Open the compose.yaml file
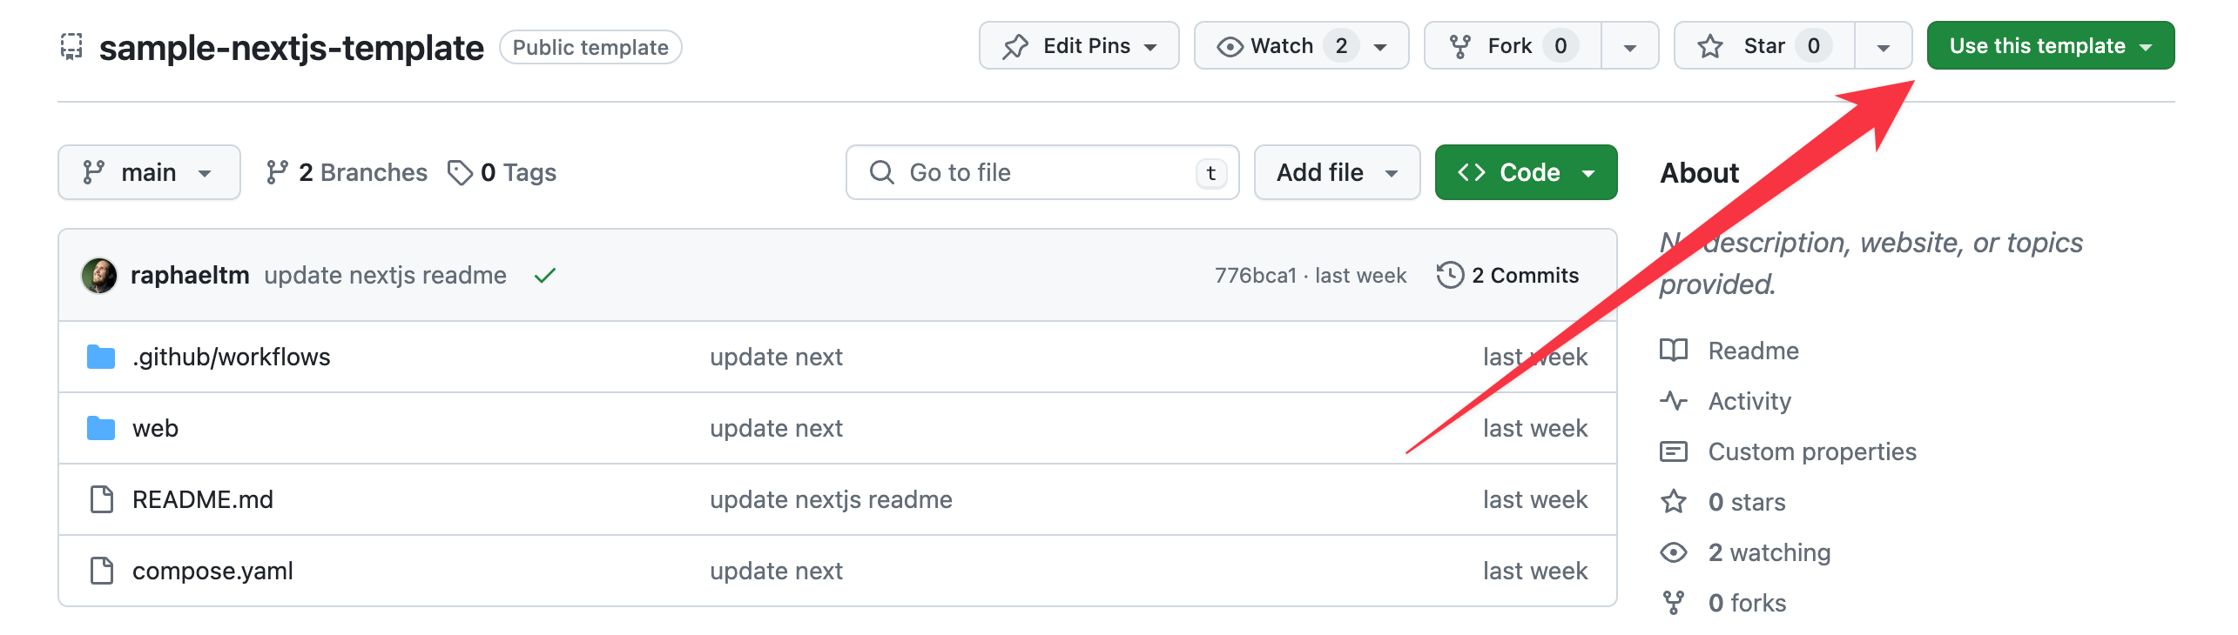Screen dimensions: 2238x635 point(212,571)
